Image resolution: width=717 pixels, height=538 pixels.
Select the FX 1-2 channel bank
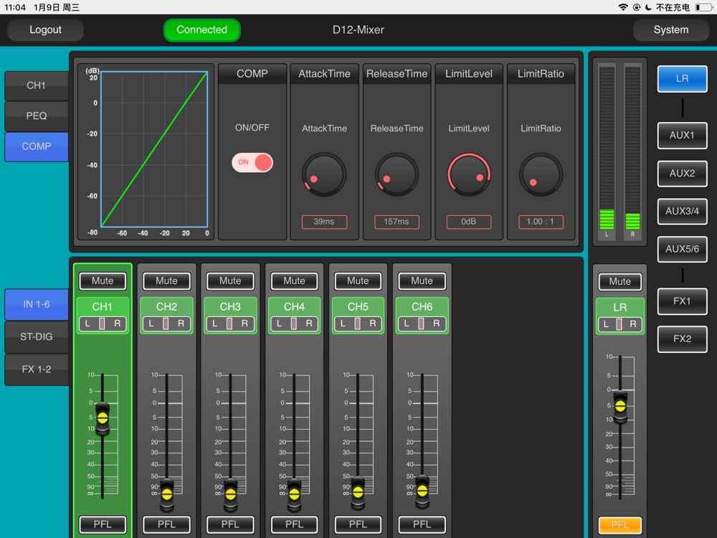36,369
